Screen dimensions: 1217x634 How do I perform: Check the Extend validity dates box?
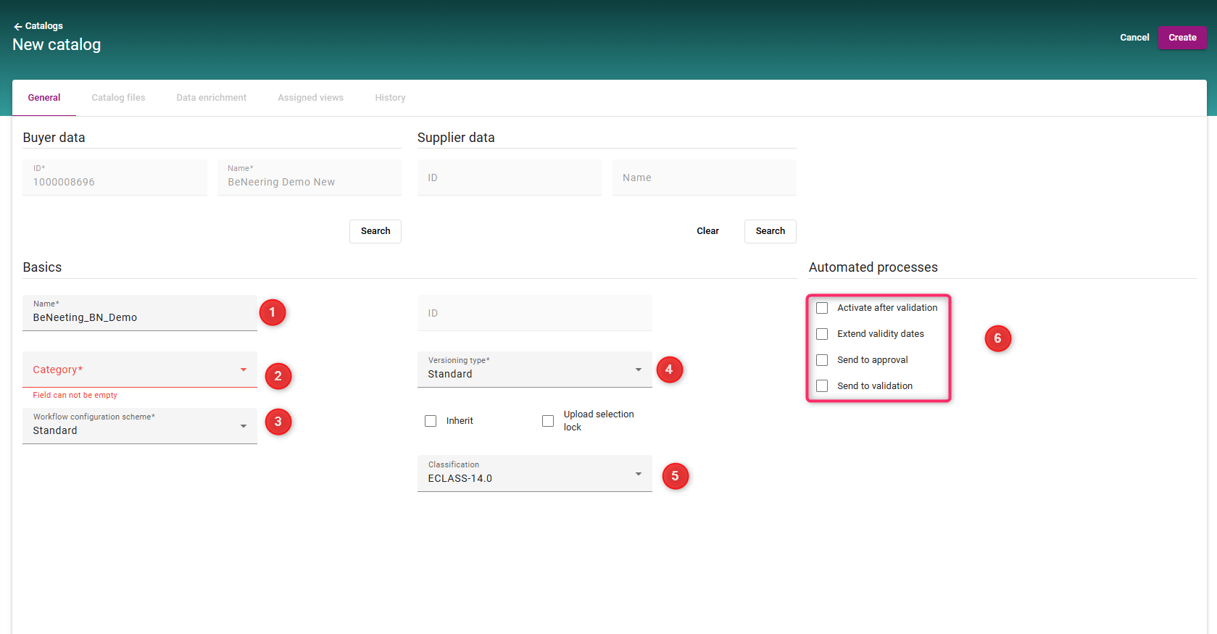click(822, 334)
